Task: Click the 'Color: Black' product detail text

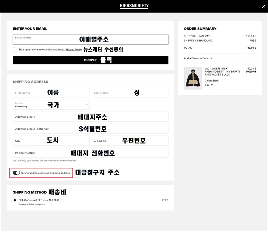Action: pyautogui.click(x=212, y=81)
